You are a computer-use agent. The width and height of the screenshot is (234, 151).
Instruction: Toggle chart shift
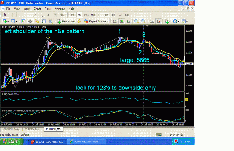click(x=159, y=21)
